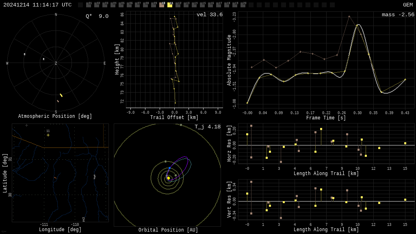This screenshot has height=234, width=416.
Task: Click the E compass label on polar plot
Action: click(104, 63)
